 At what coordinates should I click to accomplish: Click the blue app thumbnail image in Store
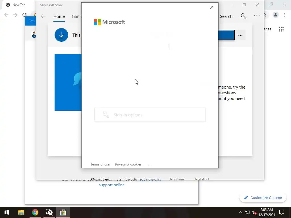point(68,82)
